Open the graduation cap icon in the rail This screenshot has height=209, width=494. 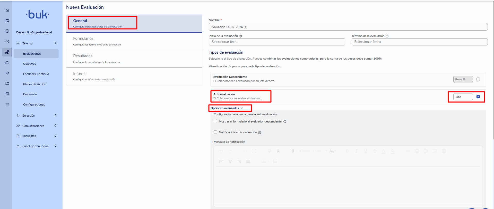7,73
